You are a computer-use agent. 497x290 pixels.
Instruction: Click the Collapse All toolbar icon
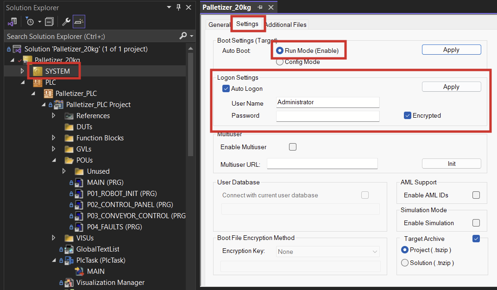click(49, 22)
